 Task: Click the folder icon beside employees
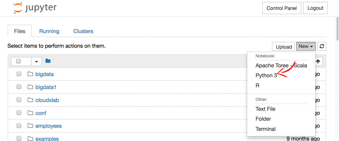click(30, 126)
